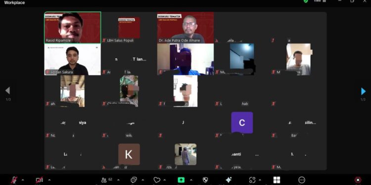
Task: Click the red End meeting button
Action: pyautogui.click(x=358, y=180)
